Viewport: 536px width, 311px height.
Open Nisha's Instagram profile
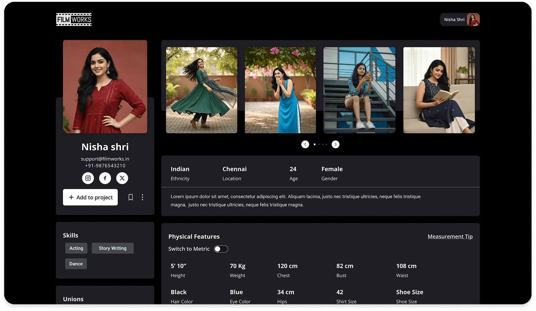tap(88, 178)
